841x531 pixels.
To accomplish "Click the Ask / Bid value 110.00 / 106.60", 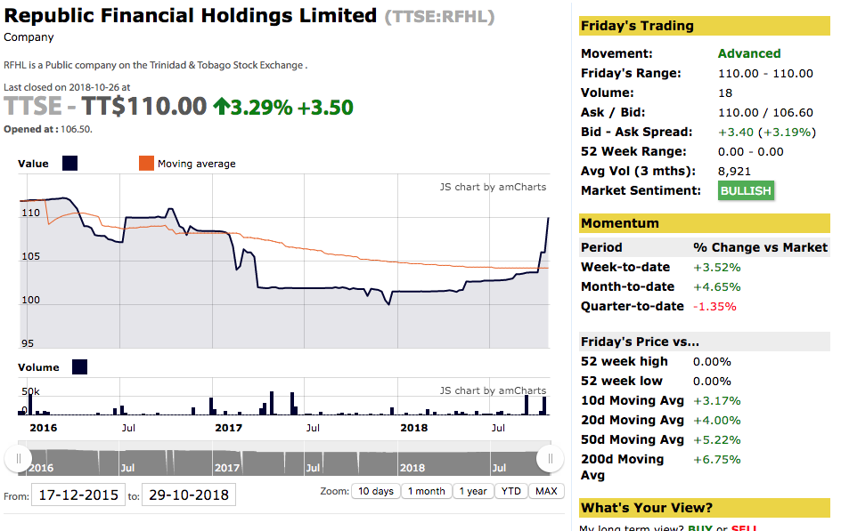I will pos(765,112).
